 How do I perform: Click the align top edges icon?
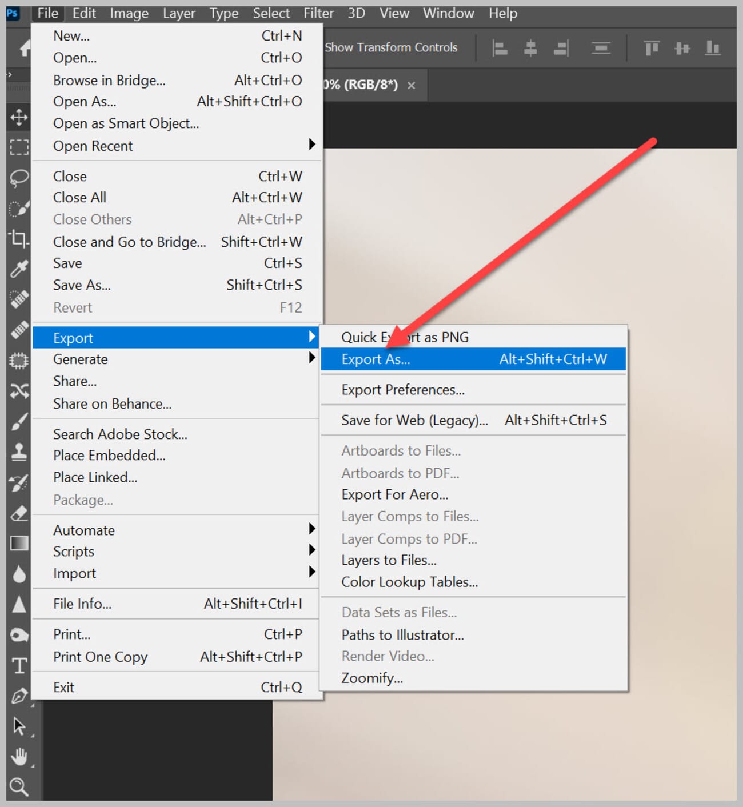(650, 48)
